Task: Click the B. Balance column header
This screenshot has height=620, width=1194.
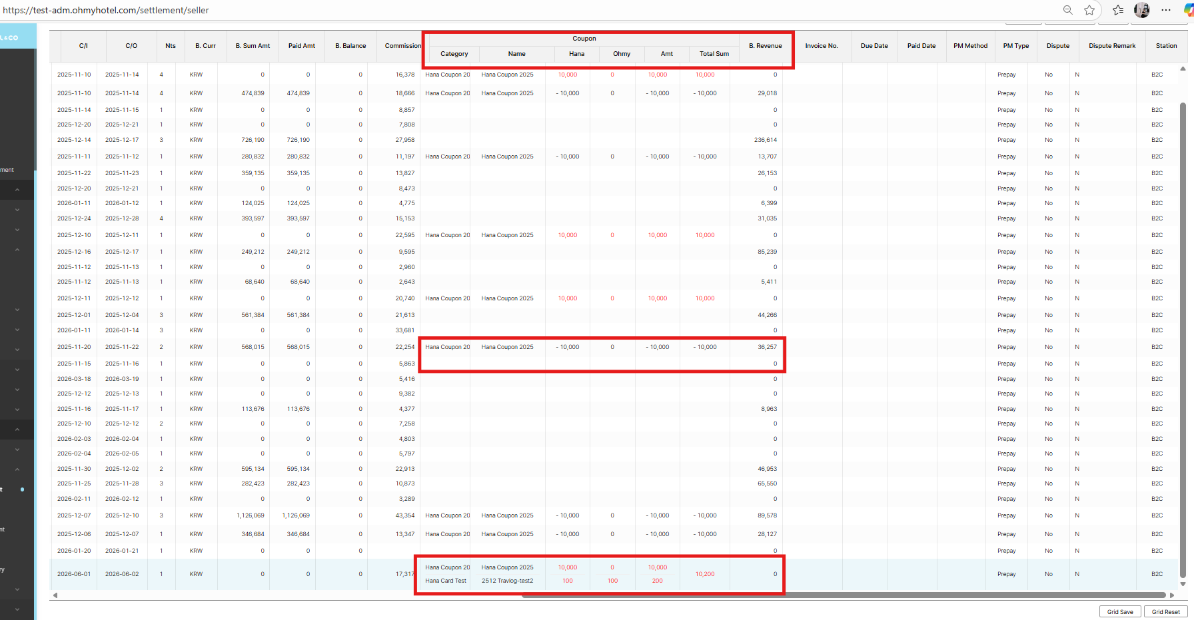Action: 350,46
